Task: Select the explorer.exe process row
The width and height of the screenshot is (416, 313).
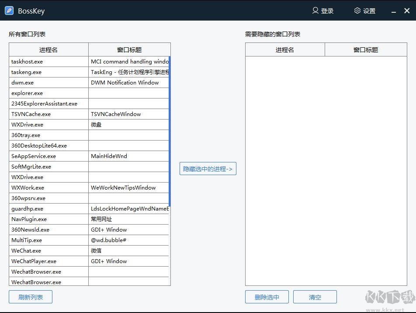Action: coord(48,93)
